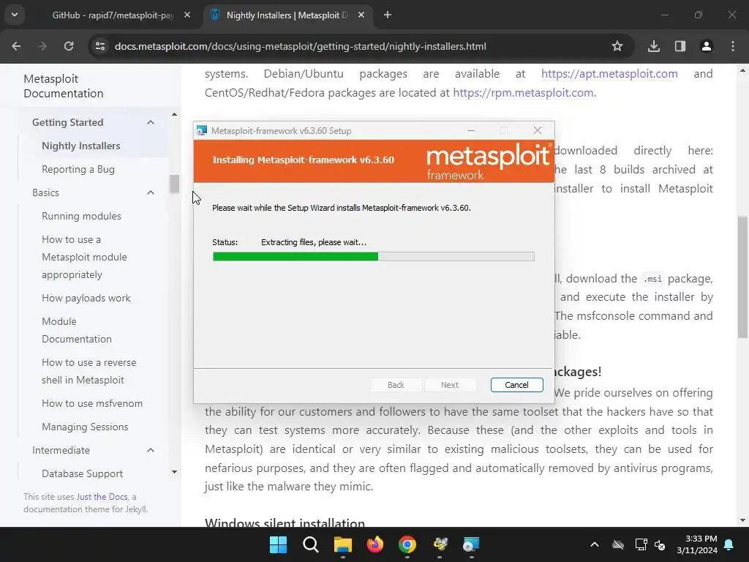
Task: Open Running modules page
Action: (81, 216)
